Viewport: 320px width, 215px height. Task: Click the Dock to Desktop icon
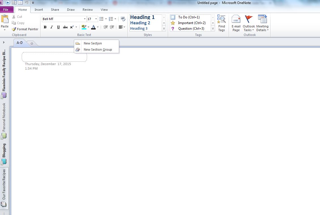pos(14,3)
